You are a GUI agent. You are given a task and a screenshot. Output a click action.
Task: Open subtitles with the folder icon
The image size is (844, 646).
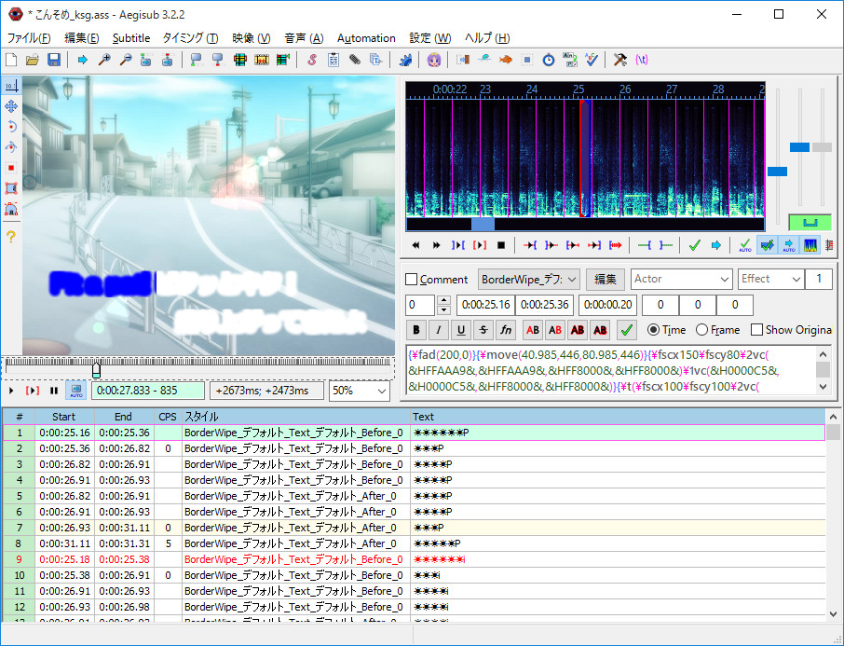tap(33, 60)
